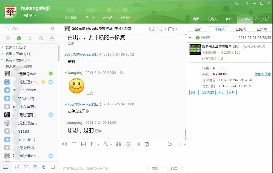Refresh the order panel
273x173 pixels.
(x=261, y=19)
